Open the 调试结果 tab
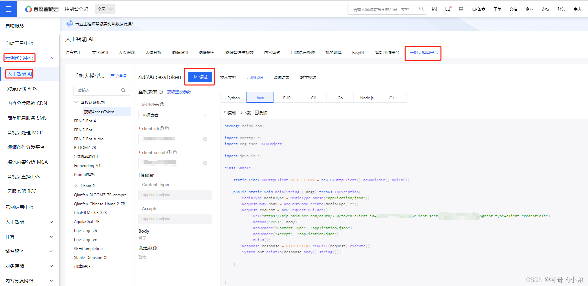Viewport: 588px width, 286px height. (281, 78)
